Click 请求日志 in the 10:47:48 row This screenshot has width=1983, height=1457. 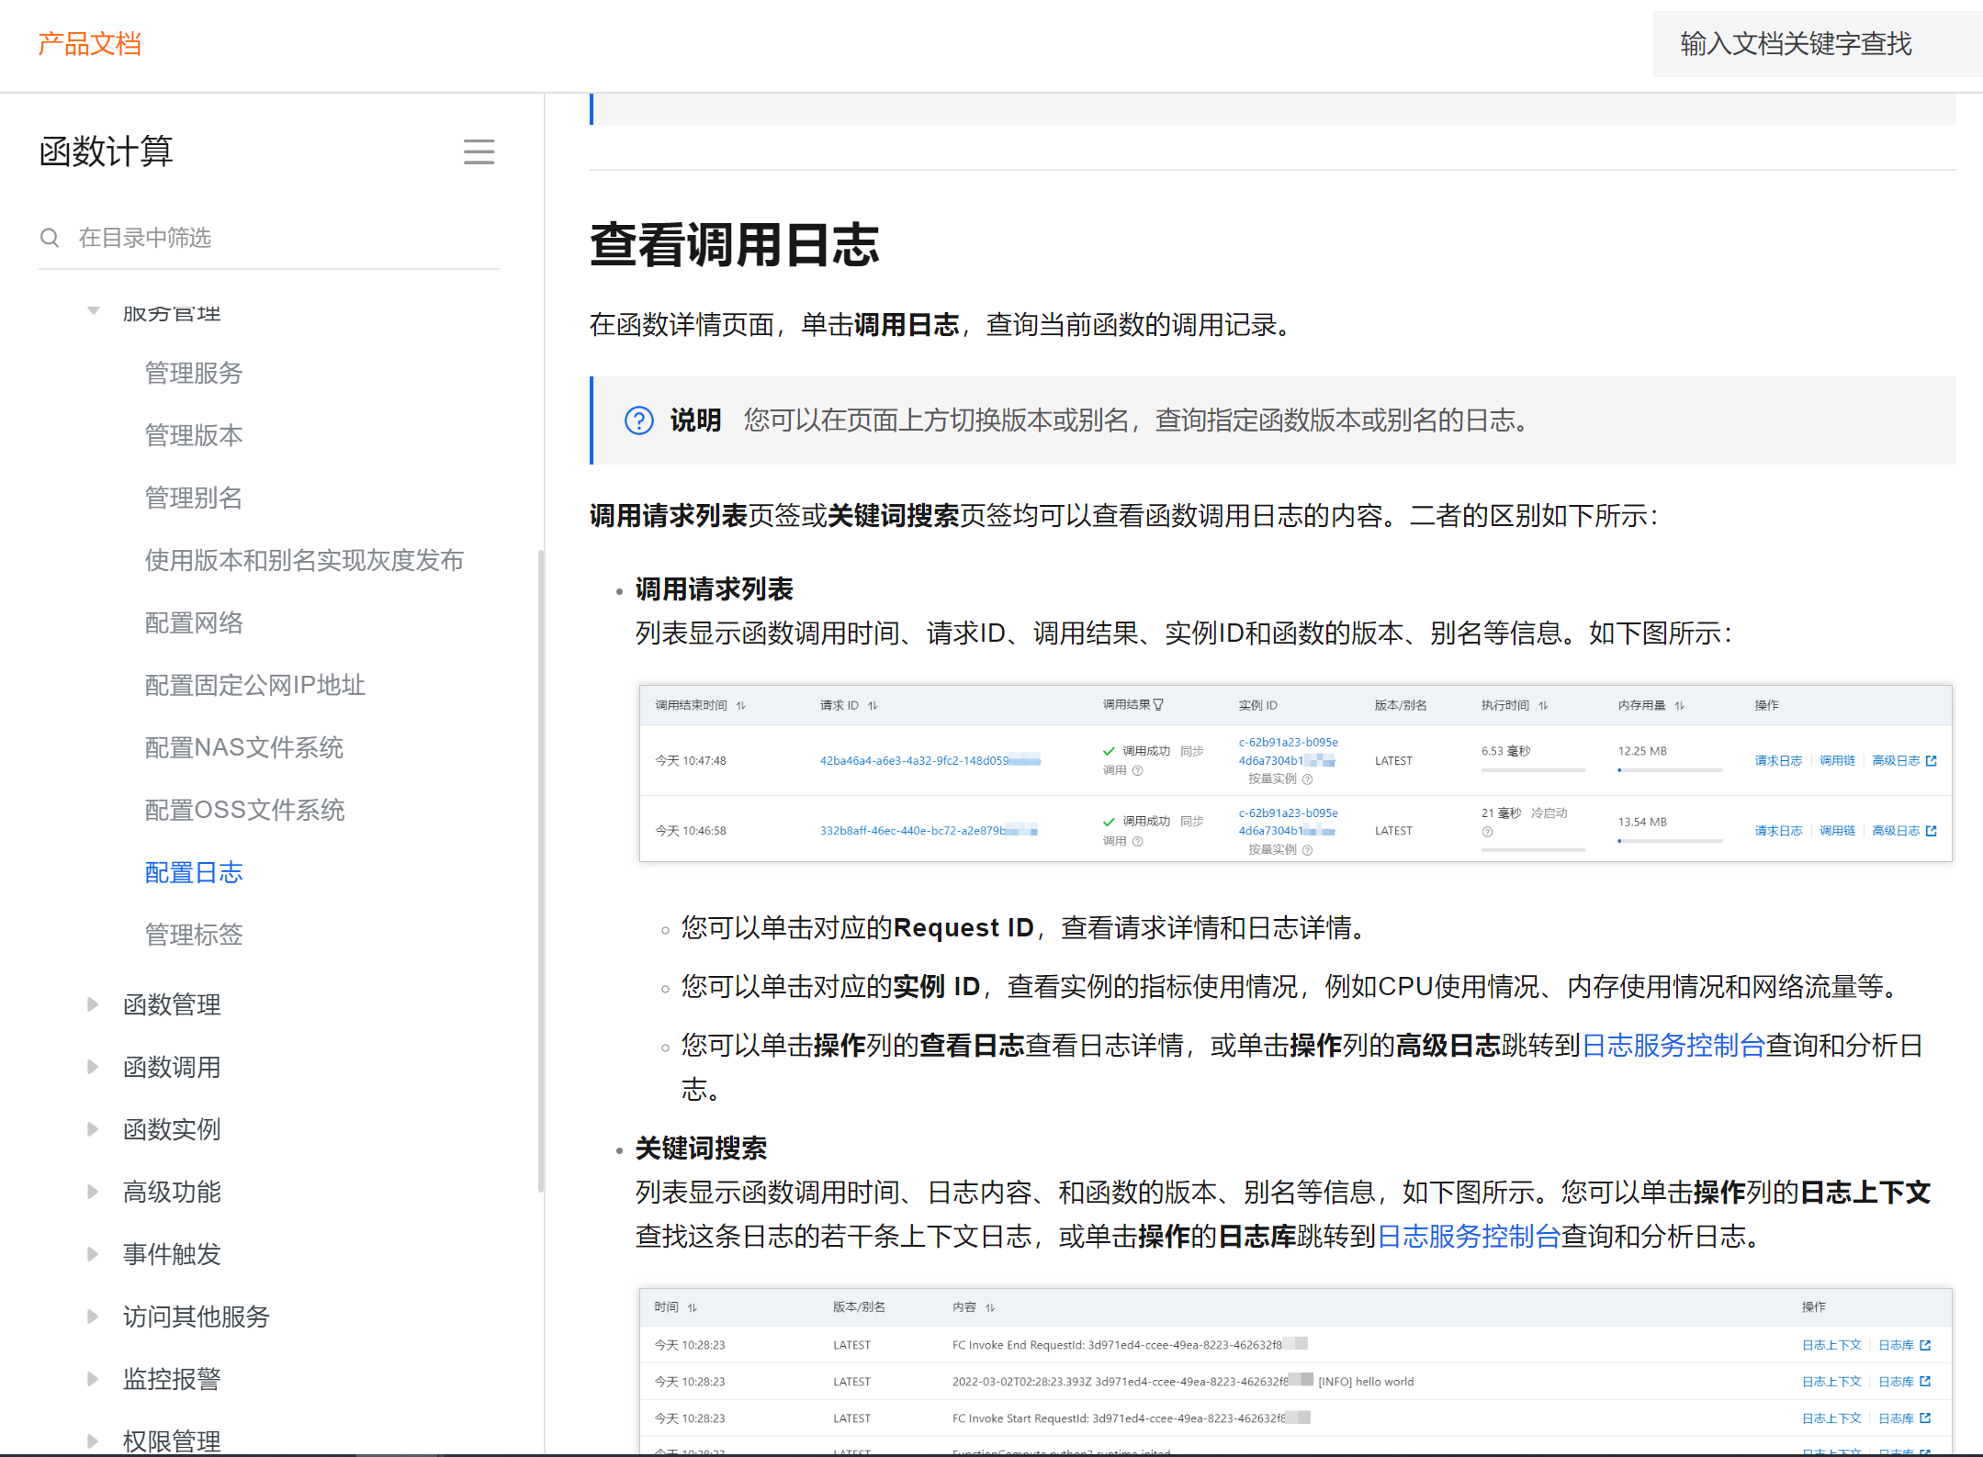click(x=1778, y=760)
